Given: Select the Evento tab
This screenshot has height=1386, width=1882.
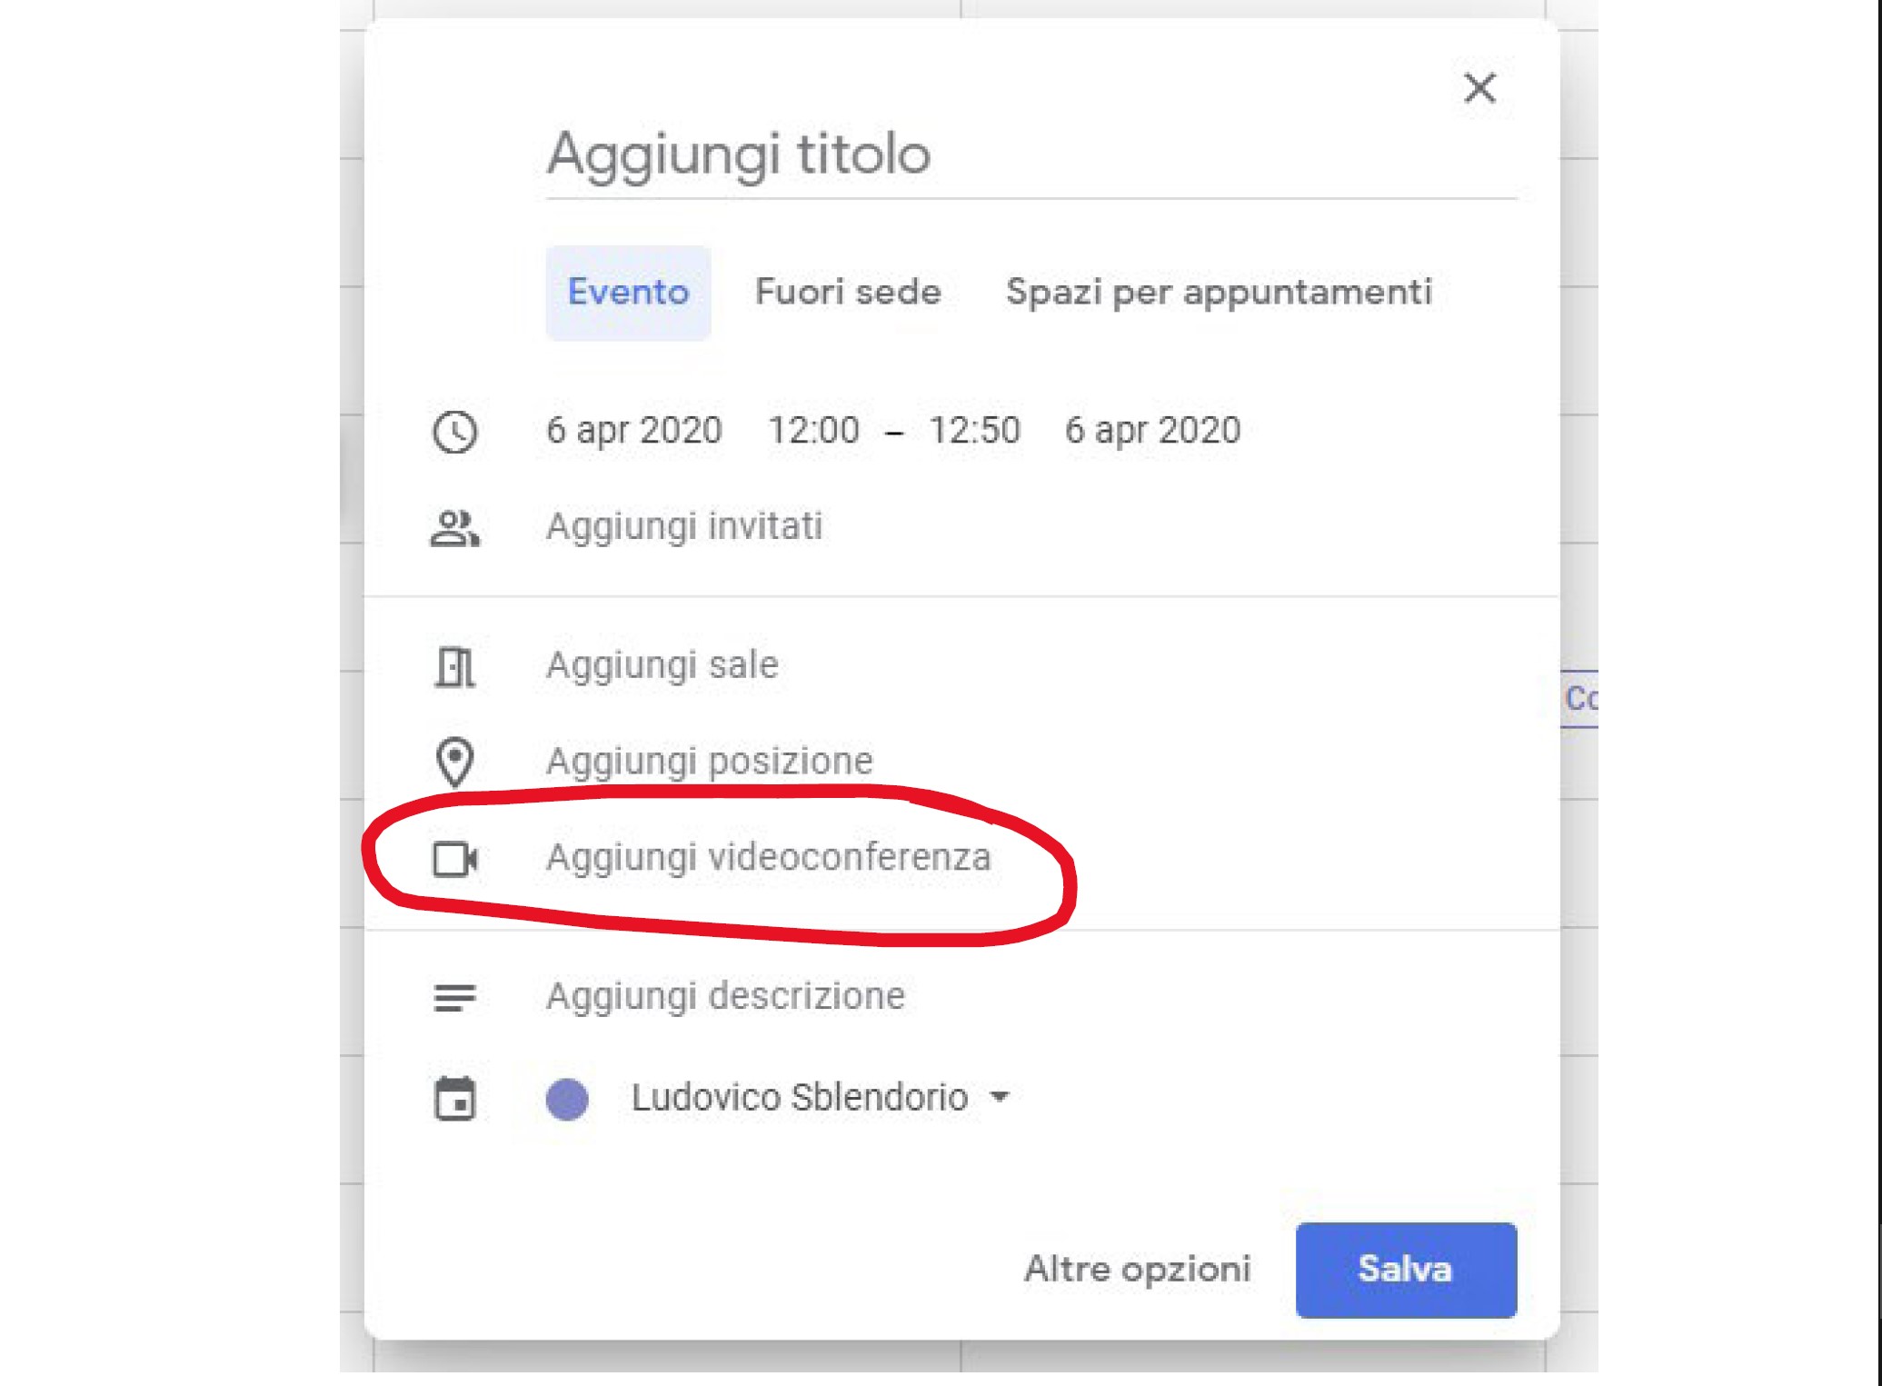Looking at the screenshot, I should pos(628,293).
